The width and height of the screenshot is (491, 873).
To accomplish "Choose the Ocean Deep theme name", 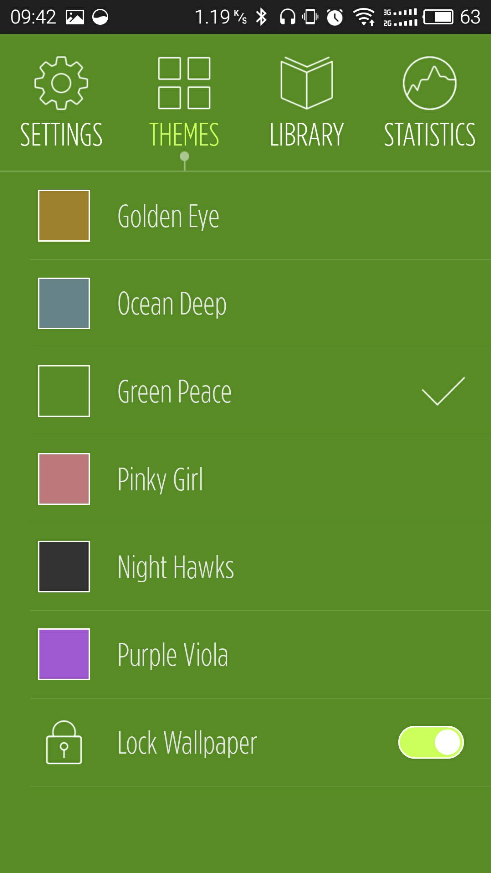I will (172, 304).
